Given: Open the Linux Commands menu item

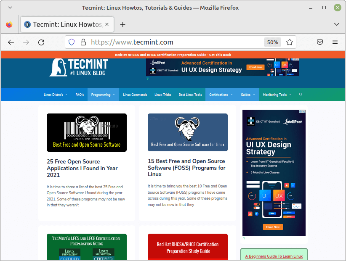Looking at the screenshot, I should pyautogui.click(x=135, y=95).
